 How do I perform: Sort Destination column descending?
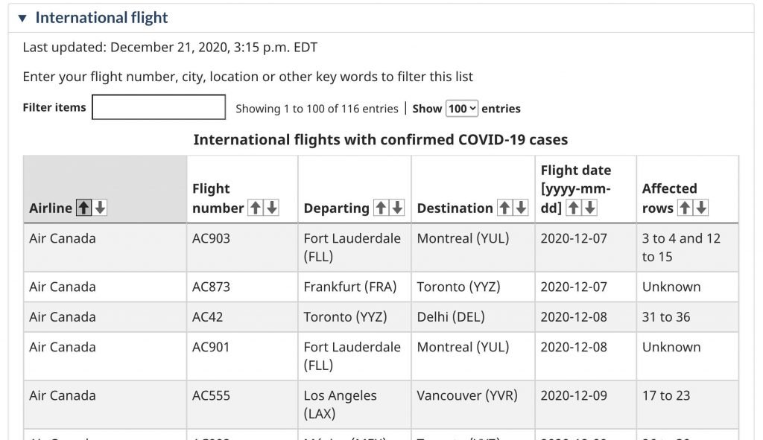click(521, 208)
